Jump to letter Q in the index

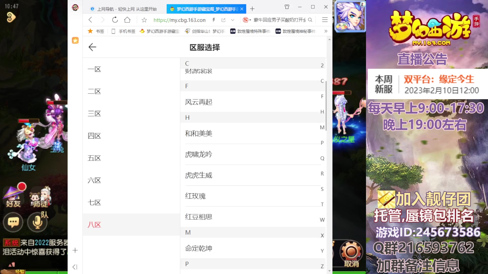click(x=322, y=158)
